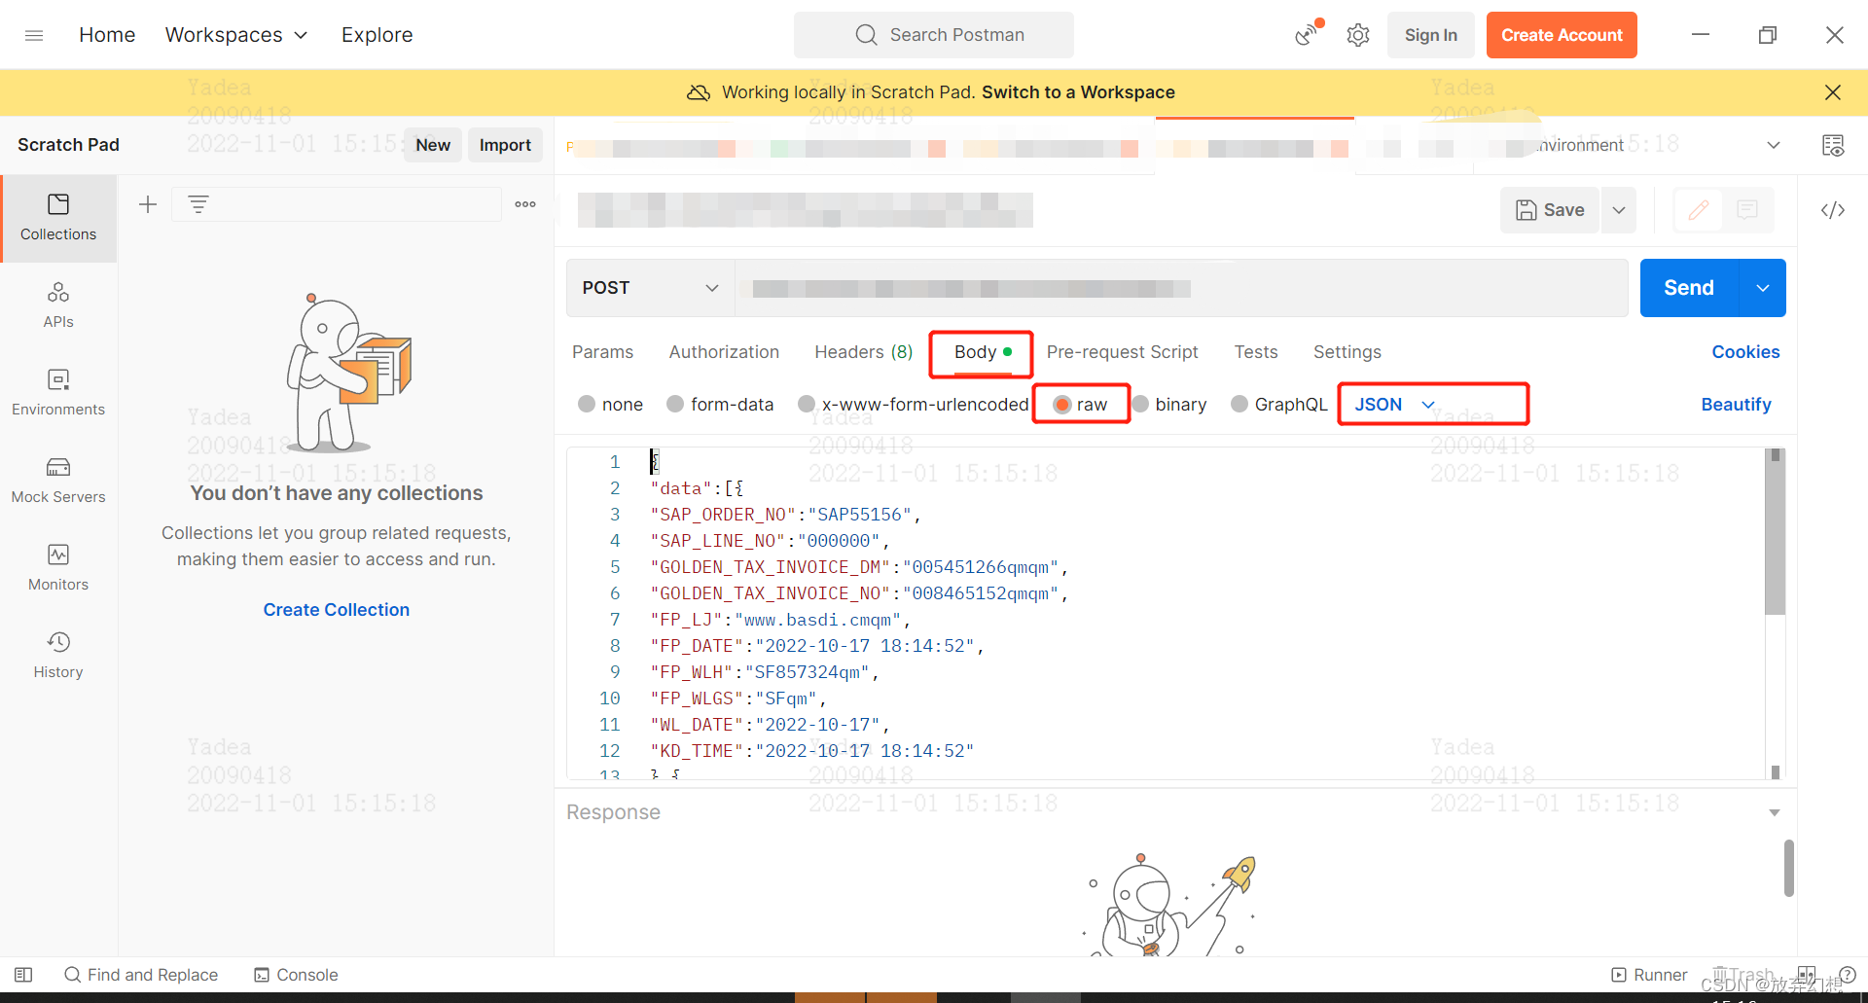Viewport: 1868px width, 1003px height.
Task: Switch to the Authorization tab
Action: click(724, 352)
